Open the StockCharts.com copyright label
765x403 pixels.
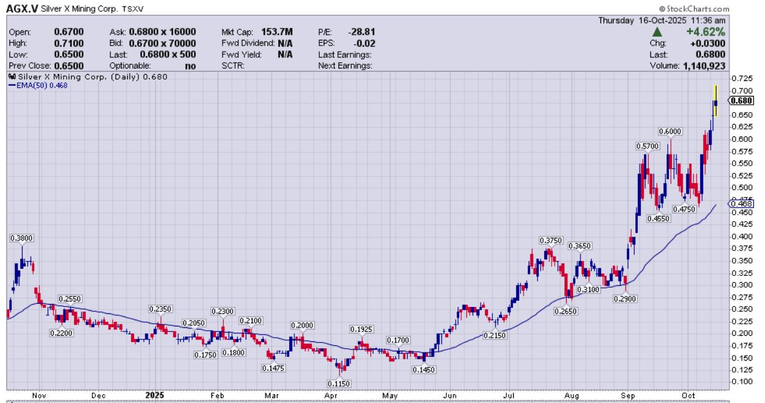click(x=693, y=9)
